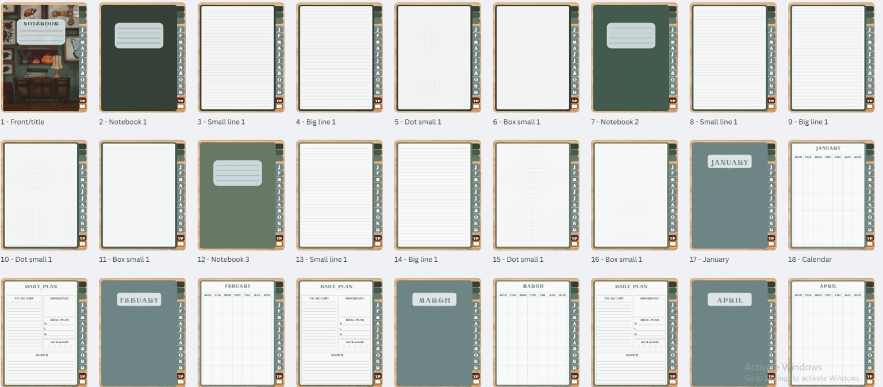Select page 2 Notebook 1 thumbnail
Screen dimensions: 883x387
[142, 57]
